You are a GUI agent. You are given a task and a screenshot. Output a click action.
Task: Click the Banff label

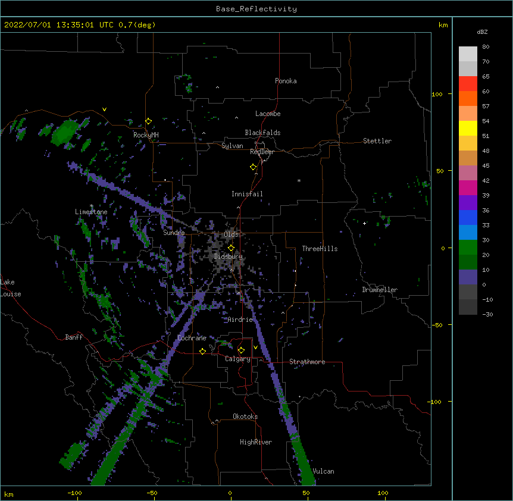click(x=74, y=337)
